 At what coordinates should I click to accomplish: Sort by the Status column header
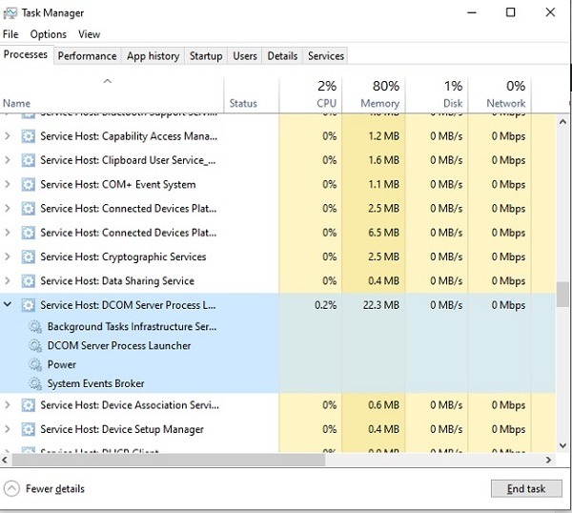(x=252, y=94)
